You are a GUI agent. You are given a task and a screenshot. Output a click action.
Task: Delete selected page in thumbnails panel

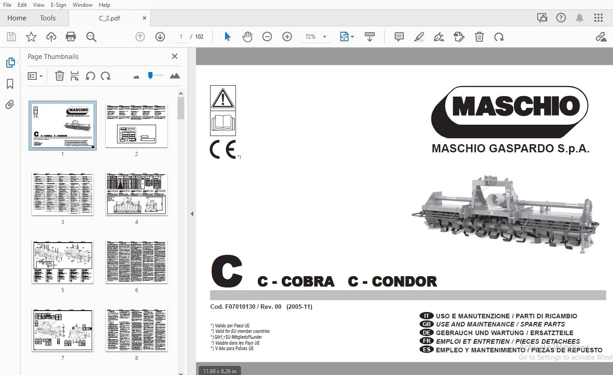coord(59,76)
